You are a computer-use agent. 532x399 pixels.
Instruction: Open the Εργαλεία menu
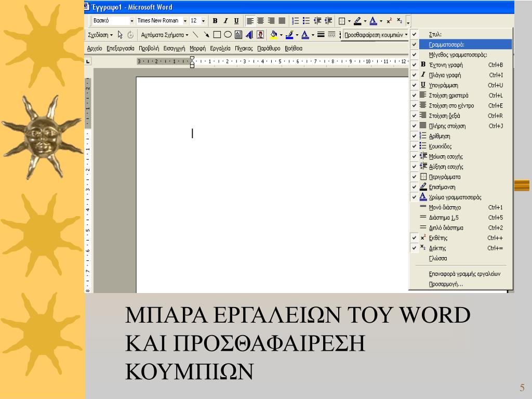click(x=220, y=48)
